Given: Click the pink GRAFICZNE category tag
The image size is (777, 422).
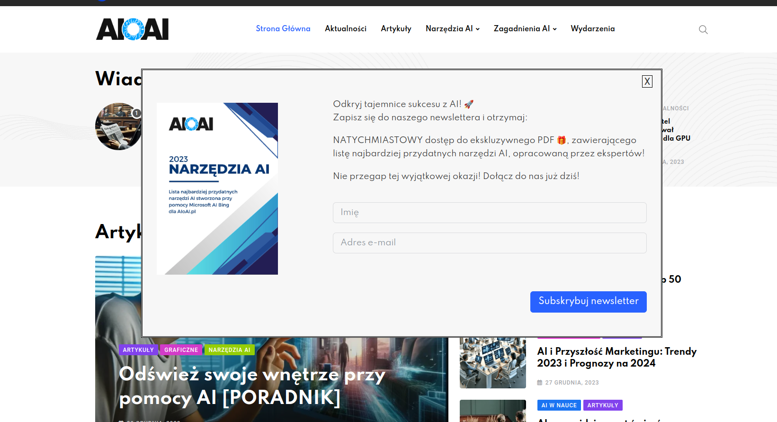Looking at the screenshot, I should pos(181,350).
